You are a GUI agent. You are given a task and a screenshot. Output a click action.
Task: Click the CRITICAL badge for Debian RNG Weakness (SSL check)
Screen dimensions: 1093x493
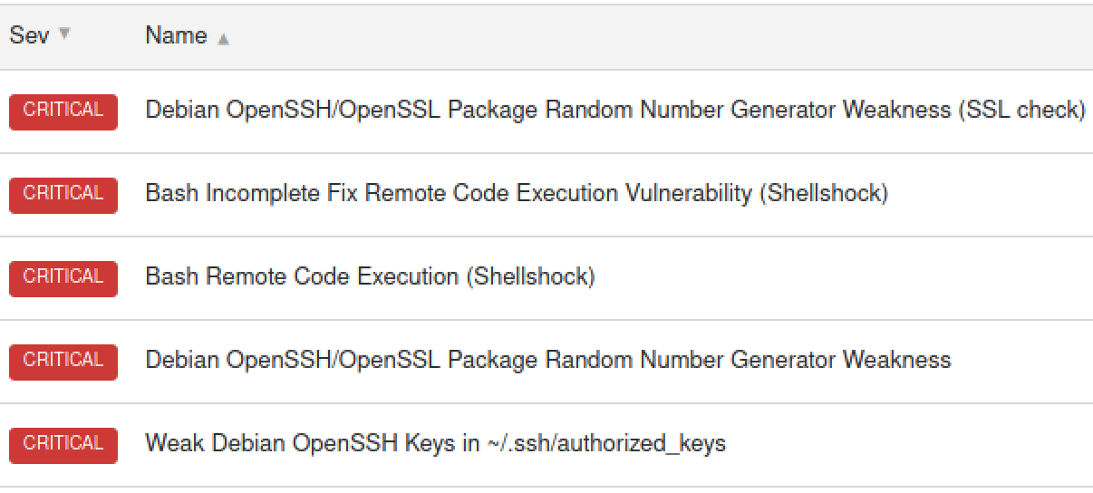click(63, 111)
